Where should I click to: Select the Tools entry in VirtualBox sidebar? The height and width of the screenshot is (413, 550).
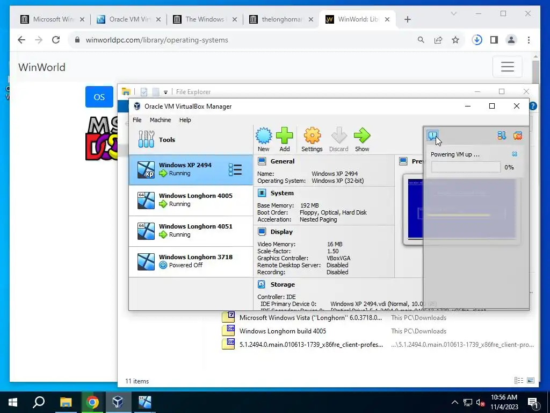[191, 139]
